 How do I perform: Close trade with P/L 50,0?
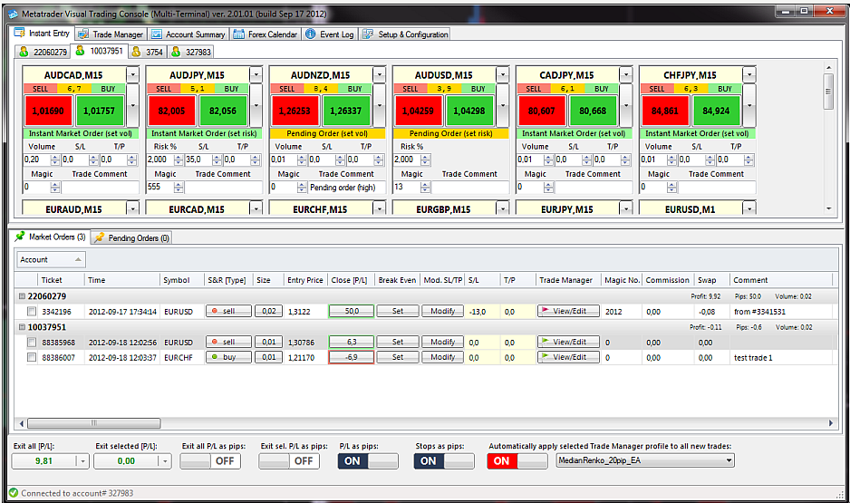[x=352, y=311]
